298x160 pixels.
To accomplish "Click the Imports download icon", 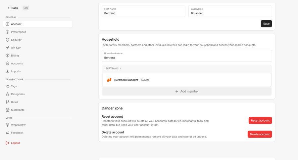I will point(7,71).
